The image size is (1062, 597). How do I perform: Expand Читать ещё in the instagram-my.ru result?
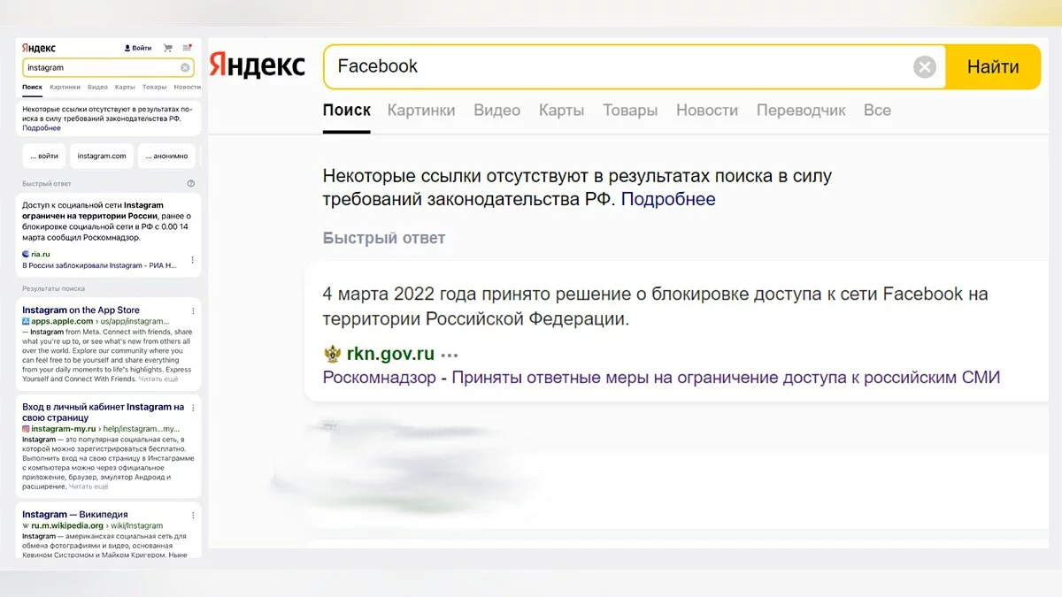pyautogui.click(x=88, y=486)
